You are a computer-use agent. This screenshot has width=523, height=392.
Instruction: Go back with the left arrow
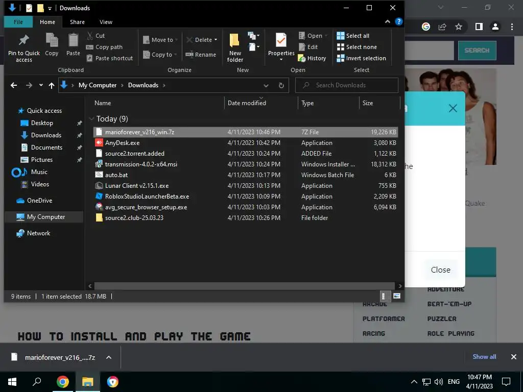14,85
